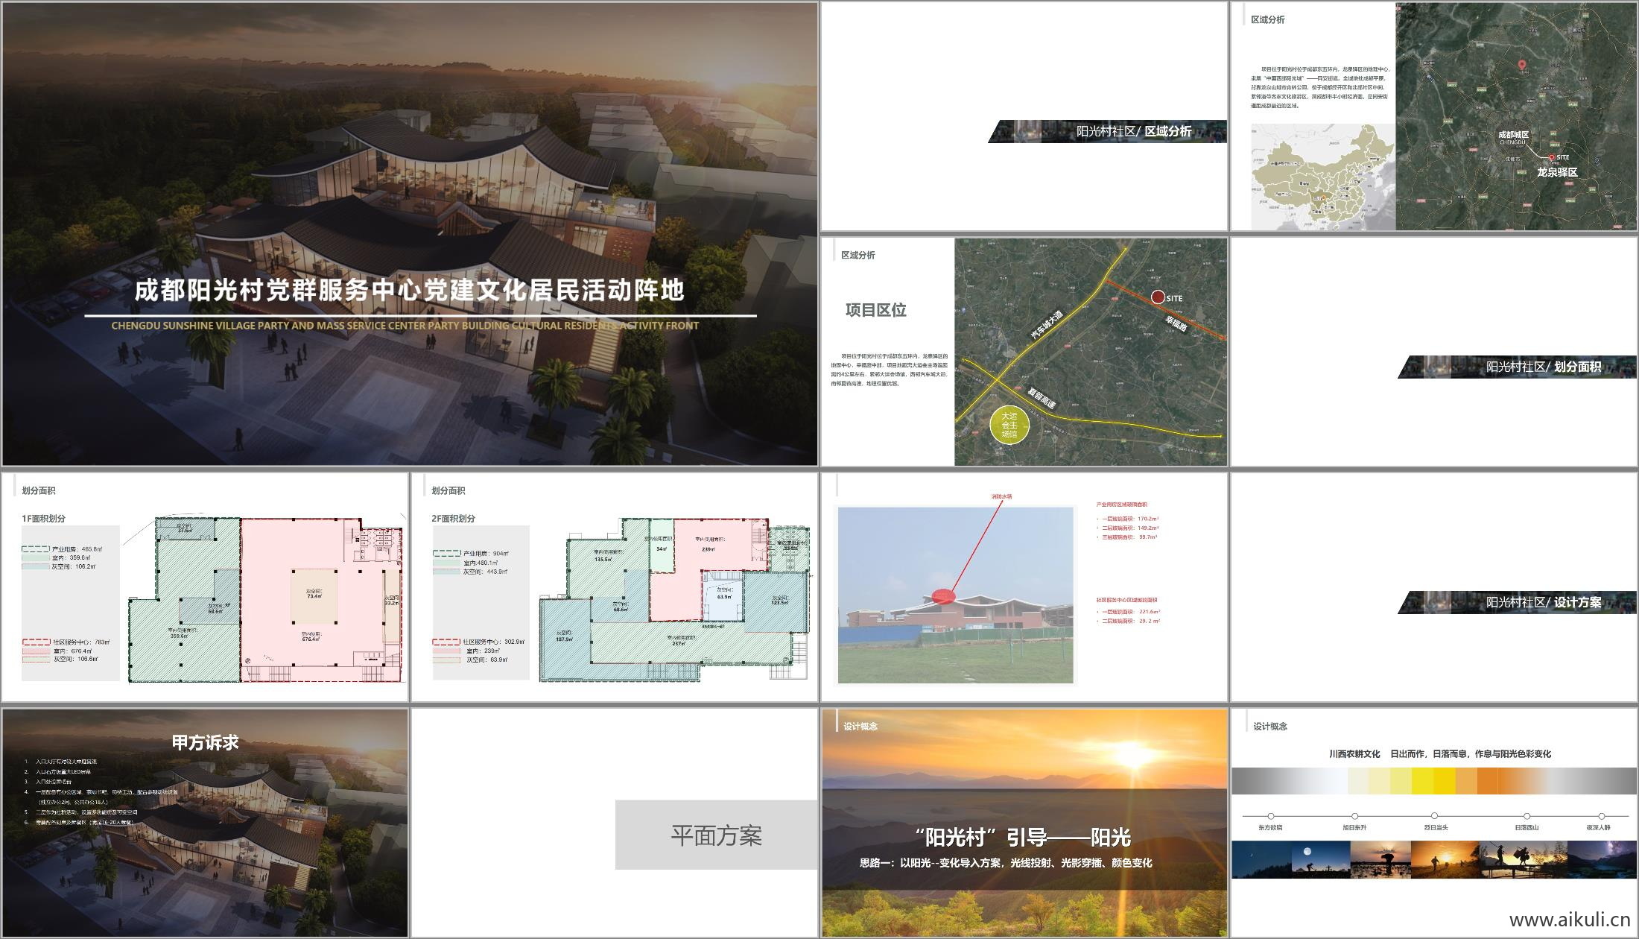Select the 夜深人静 timeline node circle
This screenshot has height=939, width=1639.
[1600, 815]
